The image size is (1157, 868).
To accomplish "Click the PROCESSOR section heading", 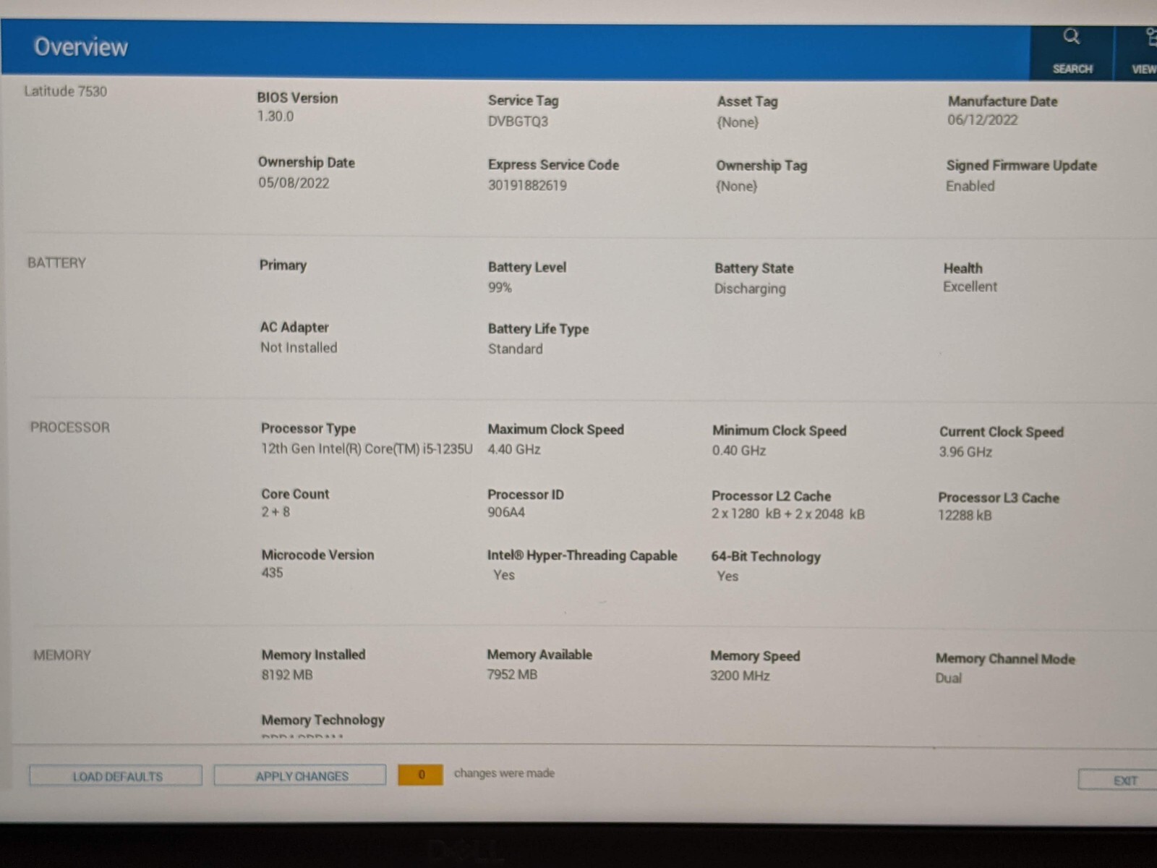I will point(70,427).
